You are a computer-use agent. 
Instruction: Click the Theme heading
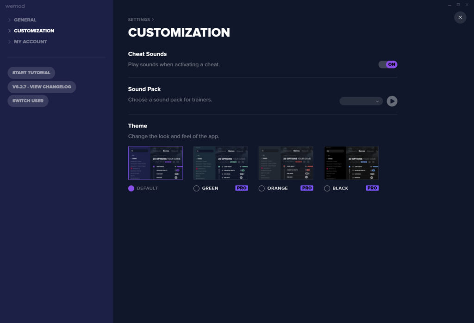pyautogui.click(x=137, y=126)
